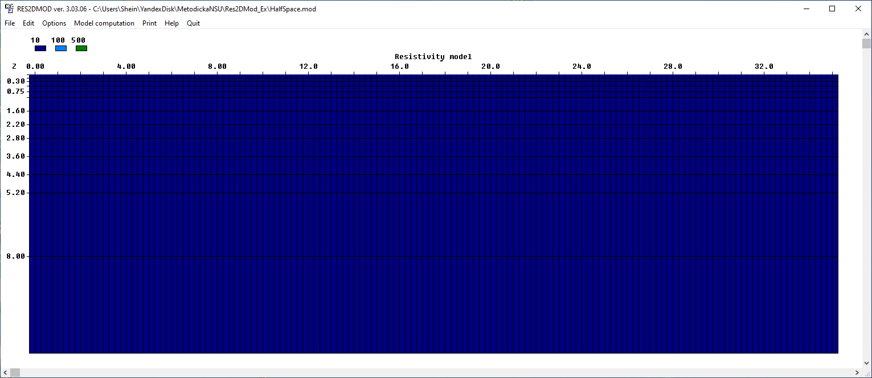Click the 4.00 x-axis label
This screenshot has height=378, width=872.
126,67
